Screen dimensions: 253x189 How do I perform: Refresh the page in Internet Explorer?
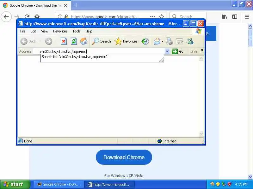pyautogui.click(x=74, y=41)
